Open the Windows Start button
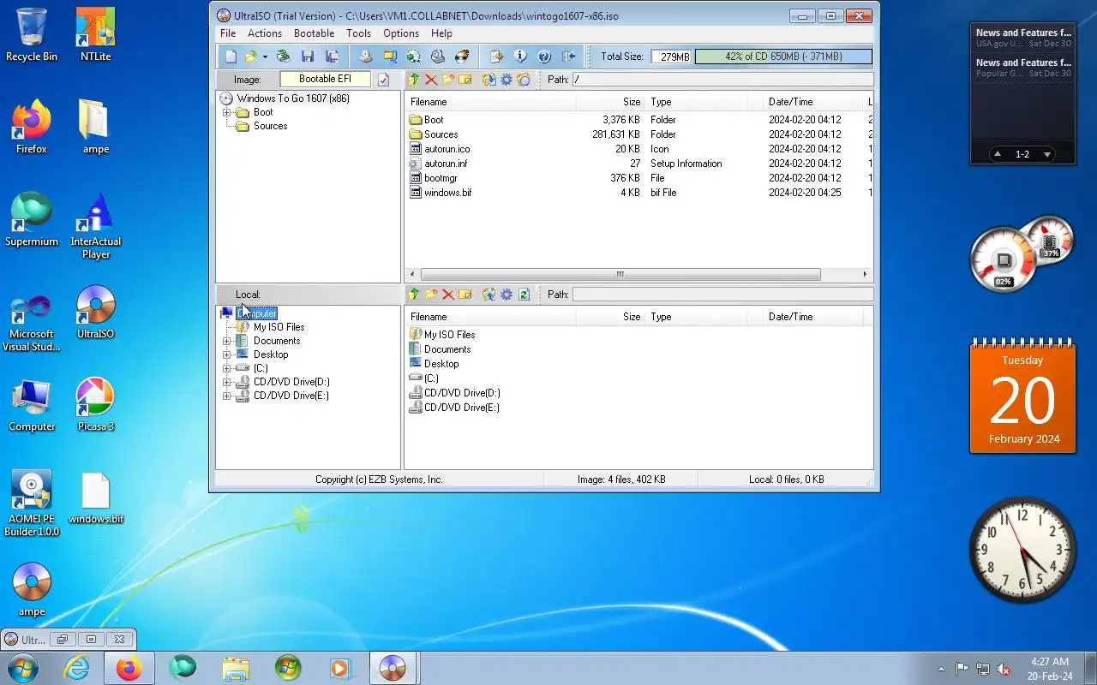The width and height of the screenshot is (1097, 685). (x=23, y=668)
